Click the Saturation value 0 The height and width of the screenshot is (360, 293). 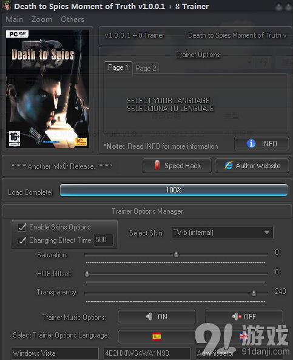tap(277, 253)
